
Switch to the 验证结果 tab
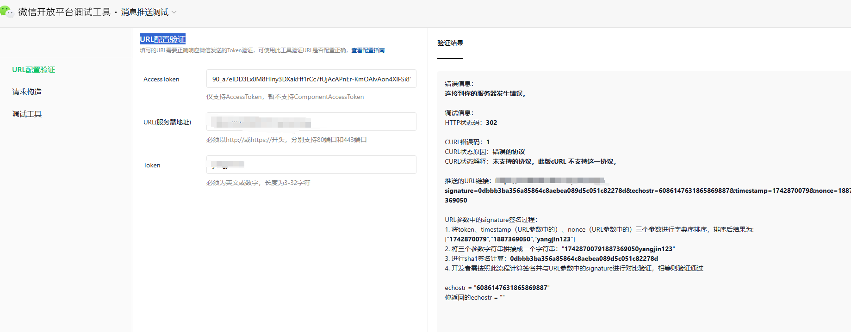(450, 43)
